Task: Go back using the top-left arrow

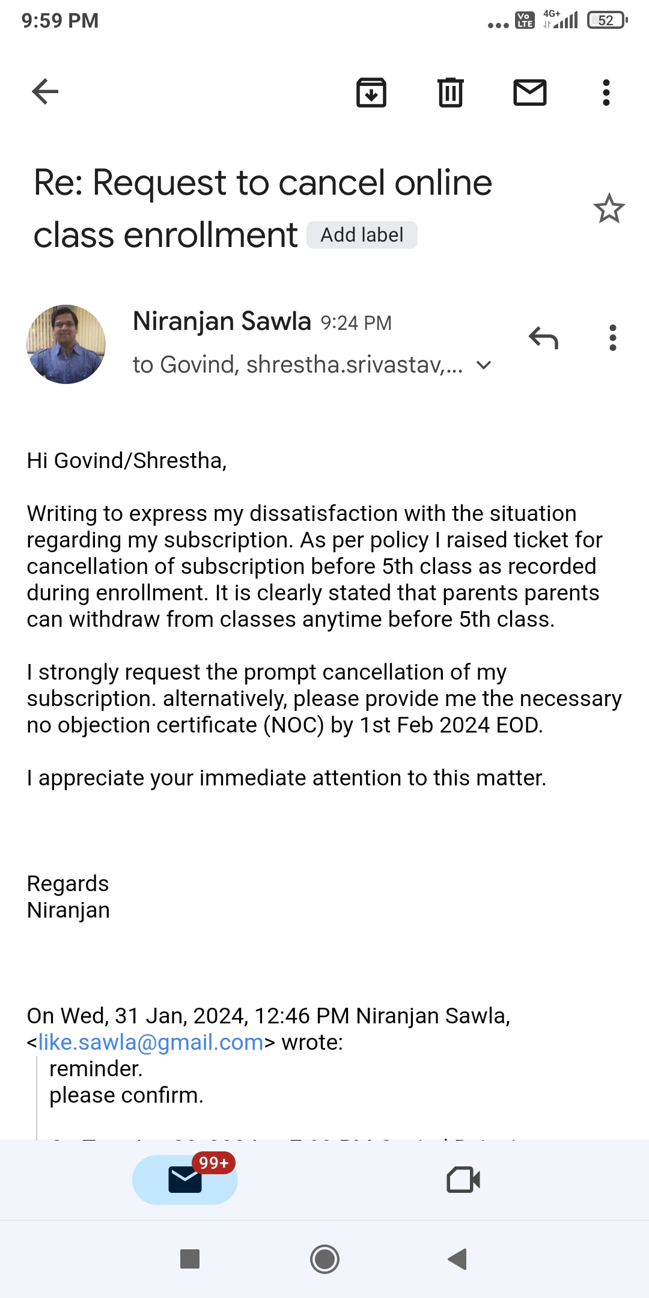Action: point(45,92)
